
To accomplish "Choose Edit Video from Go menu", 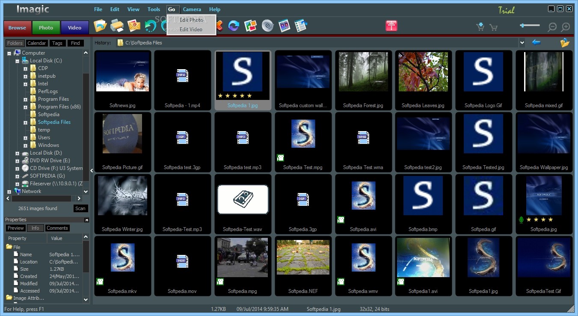I will (191, 29).
